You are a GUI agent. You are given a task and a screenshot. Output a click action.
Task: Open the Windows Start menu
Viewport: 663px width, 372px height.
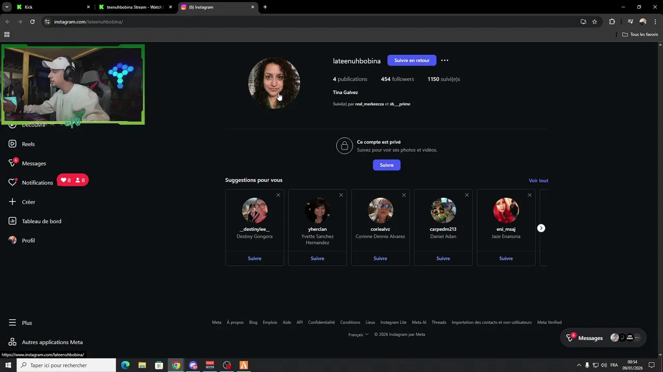click(x=8, y=365)
